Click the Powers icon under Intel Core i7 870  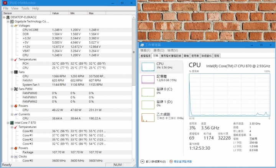(16, 148)
